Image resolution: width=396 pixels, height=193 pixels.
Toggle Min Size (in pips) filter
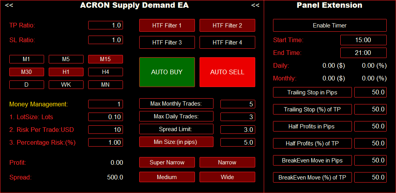coord(176,142)
